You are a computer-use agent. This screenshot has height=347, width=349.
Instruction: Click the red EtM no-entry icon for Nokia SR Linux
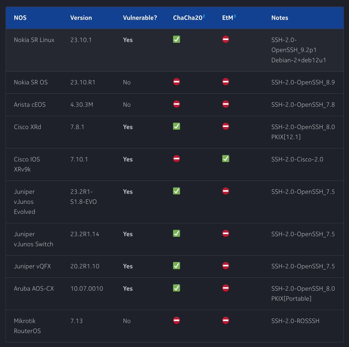click(x=226, y=39)
